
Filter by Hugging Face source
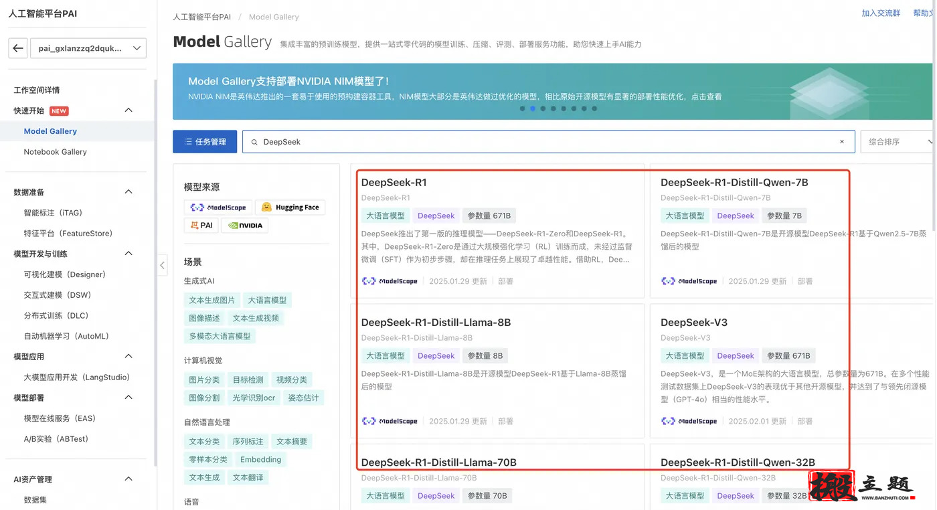pos(290,207)
